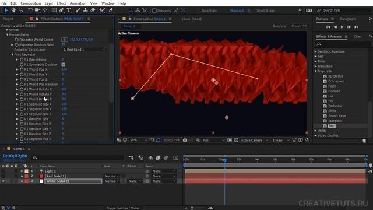Click the Red Solid 1 layer color swatch
This screenshot has width=373, height=210.
(x=26, y=176)
